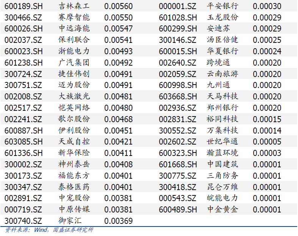Select stock code 600189.SH

[24, 6]
